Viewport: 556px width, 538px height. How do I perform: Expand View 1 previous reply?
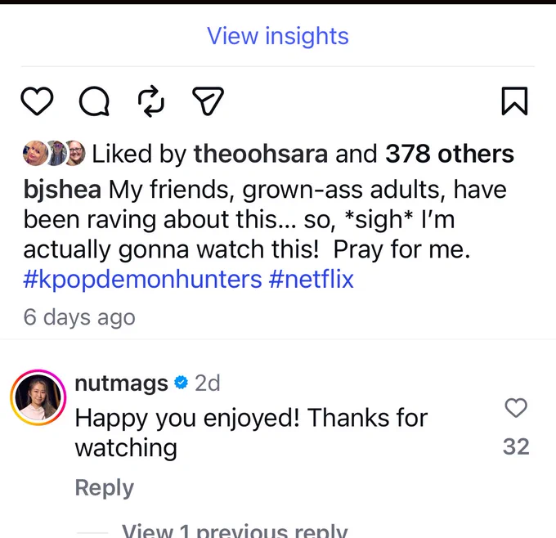pos(235,531)
